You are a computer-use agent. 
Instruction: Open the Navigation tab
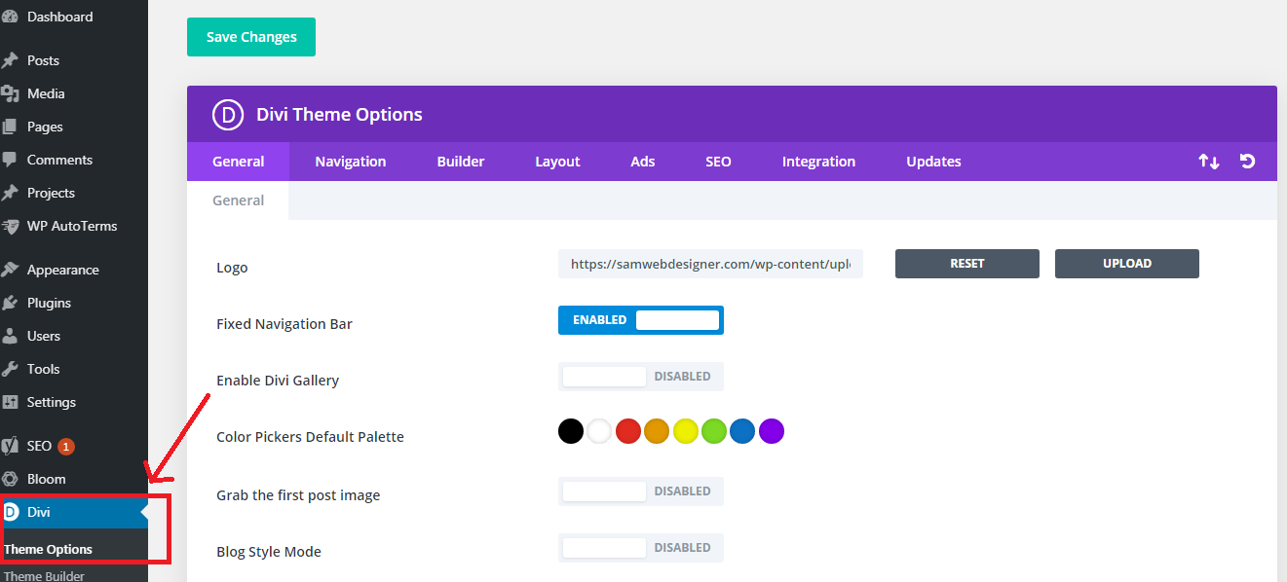coord(351,162)
